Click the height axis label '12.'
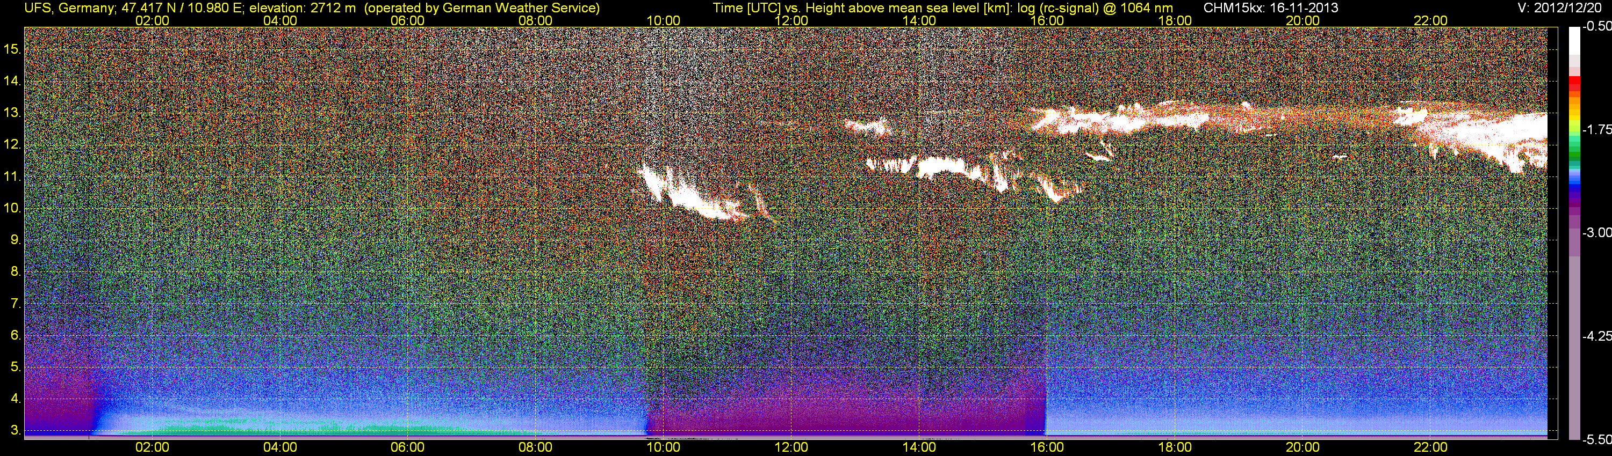Viewport: 1612px width, 456px height. coord(12,145)
